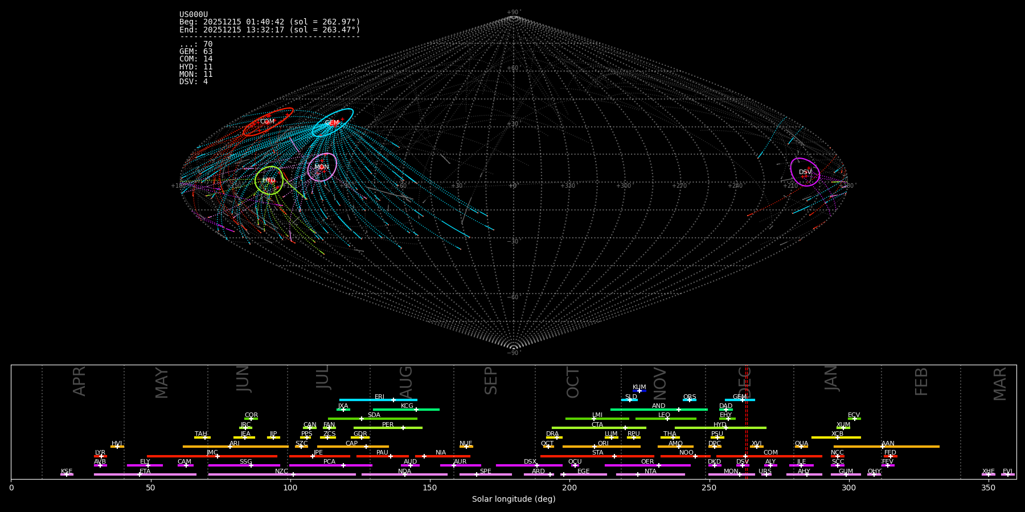Click the PCA shower label in timeline
Screen dimensions: 1025x512
point(330,462)
